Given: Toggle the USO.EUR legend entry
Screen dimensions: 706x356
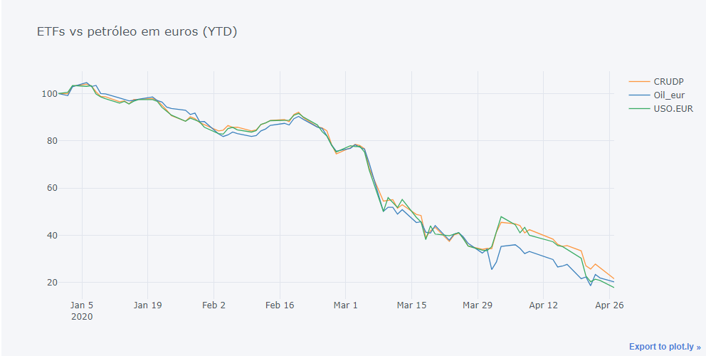Looking at the screenshot, I should pos(673,109).
